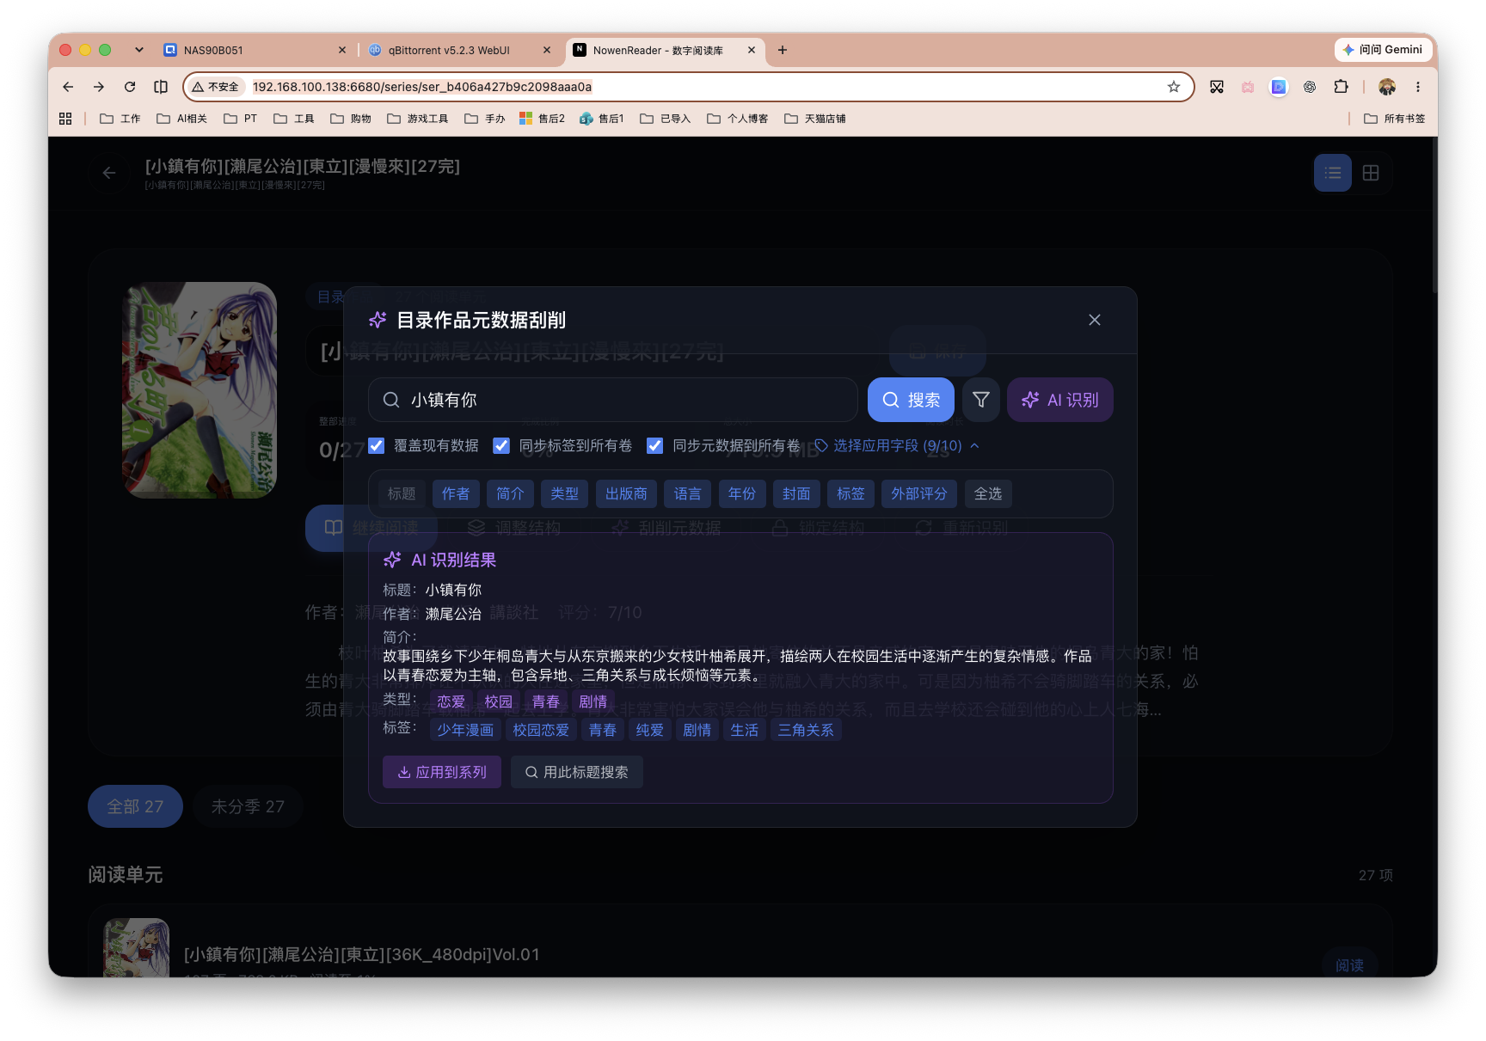Click the 恋爱 genre tag
1486x1041 pixels.
tap(451, 701)
